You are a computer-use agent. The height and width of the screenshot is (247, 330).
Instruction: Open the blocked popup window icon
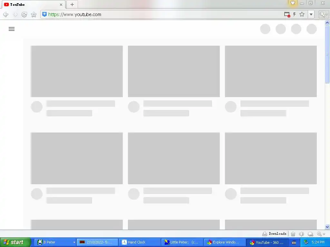pyautogui.click(x=287, y=14)
